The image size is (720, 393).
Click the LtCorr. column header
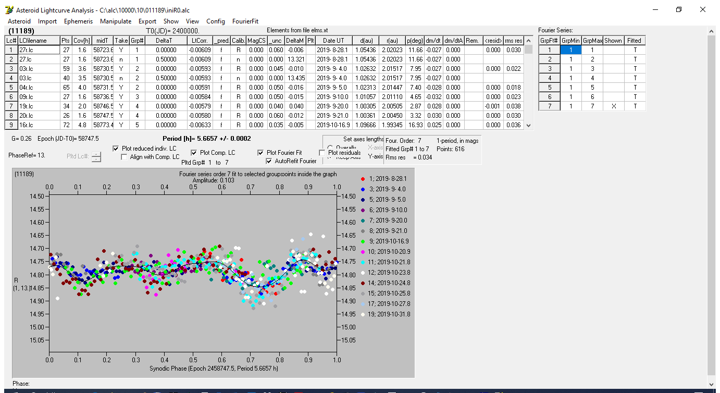coord(201,41)
